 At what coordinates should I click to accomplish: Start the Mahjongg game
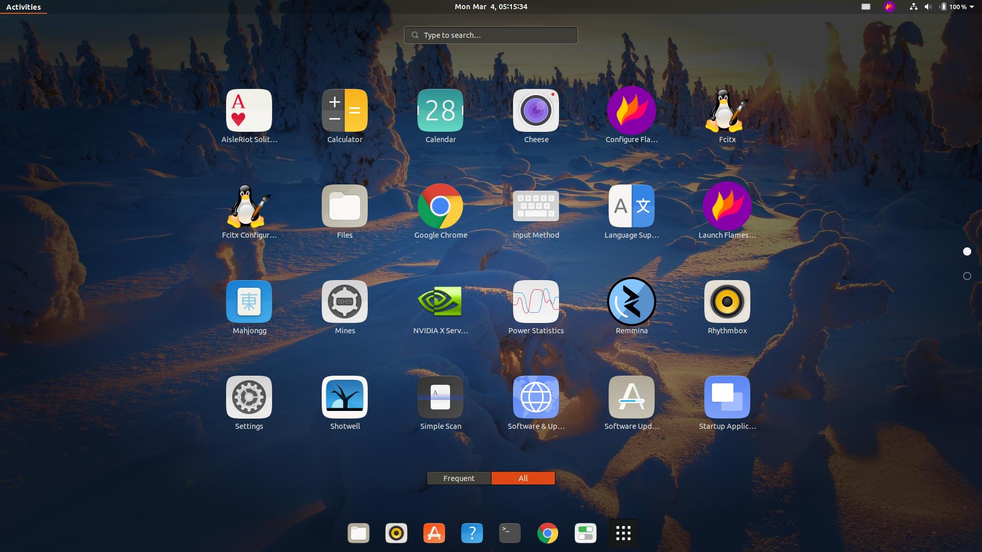click(249, 302)
